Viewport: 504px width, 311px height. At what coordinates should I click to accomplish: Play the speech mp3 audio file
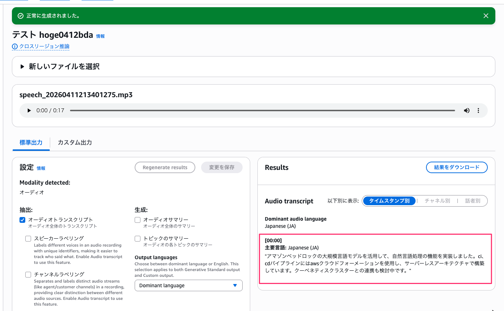click(x=29, y=111)
